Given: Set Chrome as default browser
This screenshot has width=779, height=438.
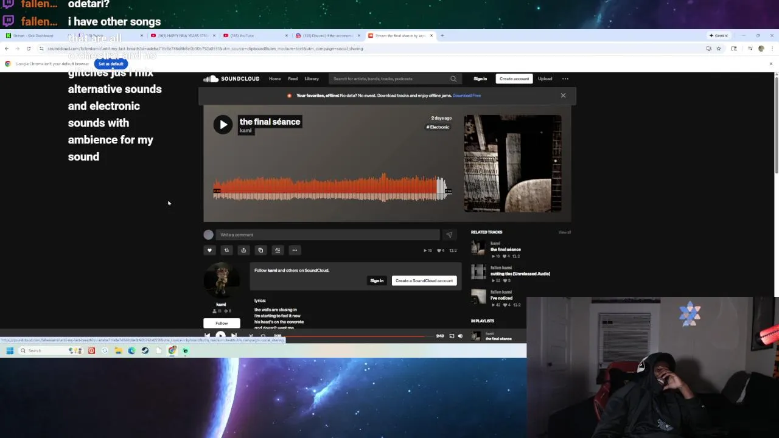Looking at the screenshot, I should point(111,64).
